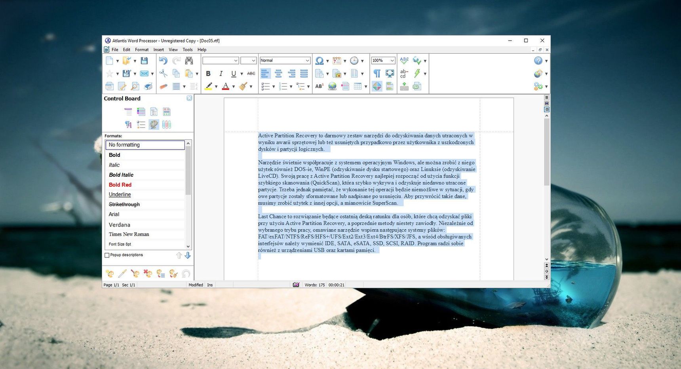Open the Insert menu
Image resolution: width=681 pixels, height=369 pixels.
pos(158,49)
